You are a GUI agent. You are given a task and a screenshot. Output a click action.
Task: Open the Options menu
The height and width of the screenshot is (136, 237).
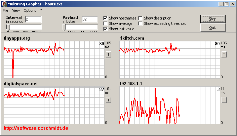30,10
